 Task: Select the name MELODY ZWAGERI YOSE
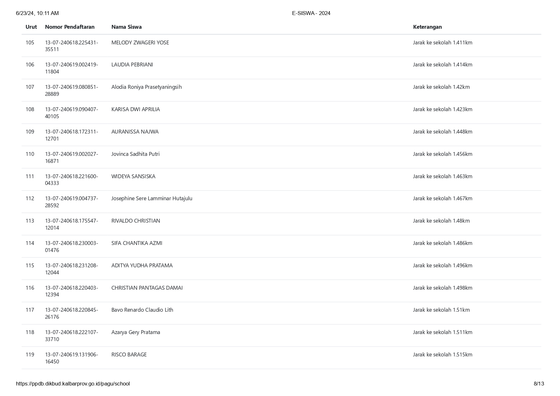click(140, 42)
